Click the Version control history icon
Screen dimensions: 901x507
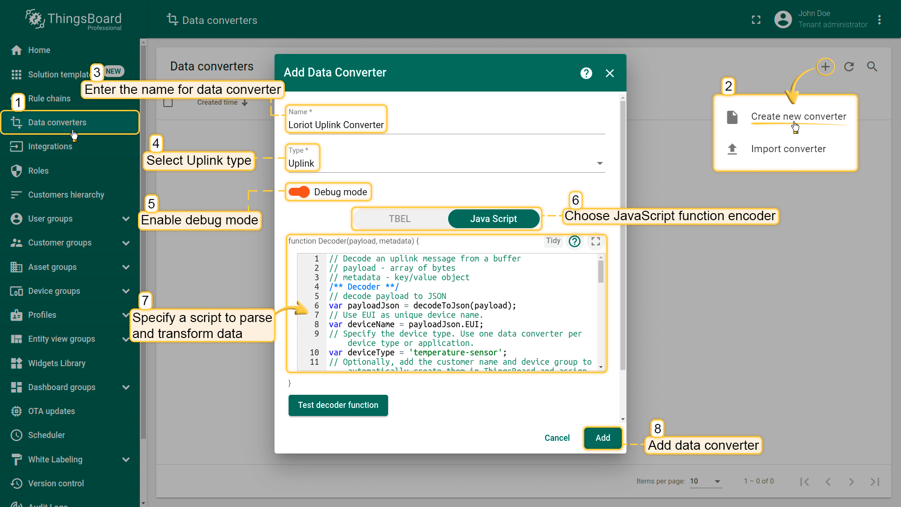tap(16, 484)
